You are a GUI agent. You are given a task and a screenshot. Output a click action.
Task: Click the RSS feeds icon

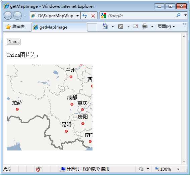[121, 27]
